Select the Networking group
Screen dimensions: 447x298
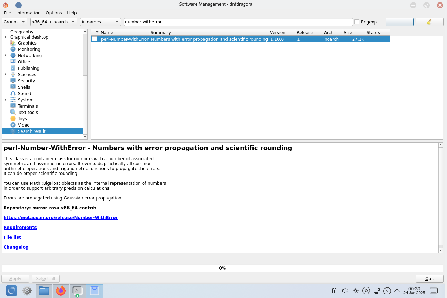[x=29, y=55]
